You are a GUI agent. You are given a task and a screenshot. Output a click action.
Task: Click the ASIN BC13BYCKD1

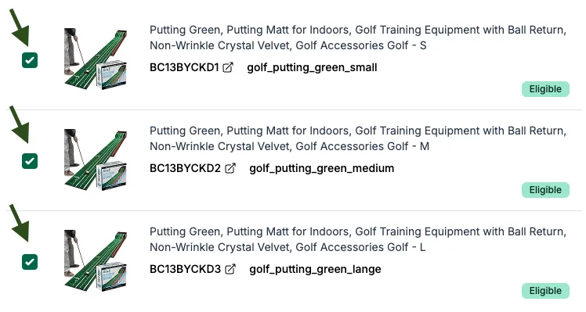coord(184,67)
